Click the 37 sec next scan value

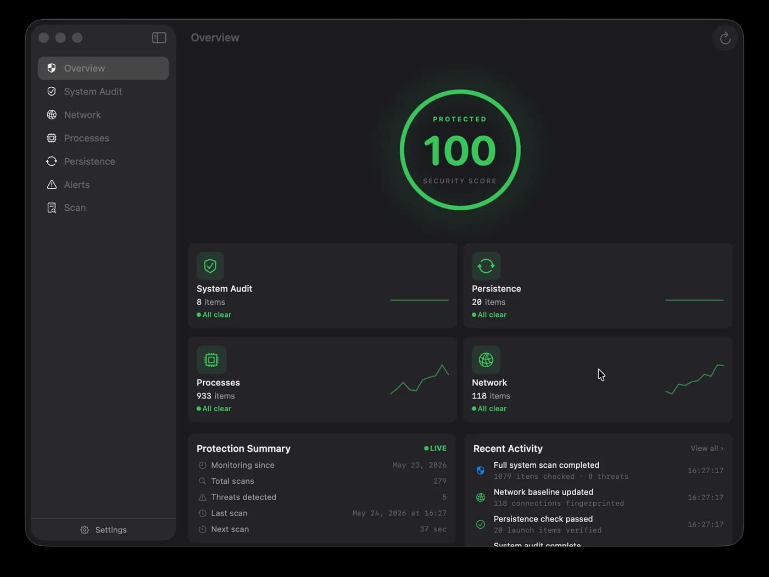coord(433,529)
